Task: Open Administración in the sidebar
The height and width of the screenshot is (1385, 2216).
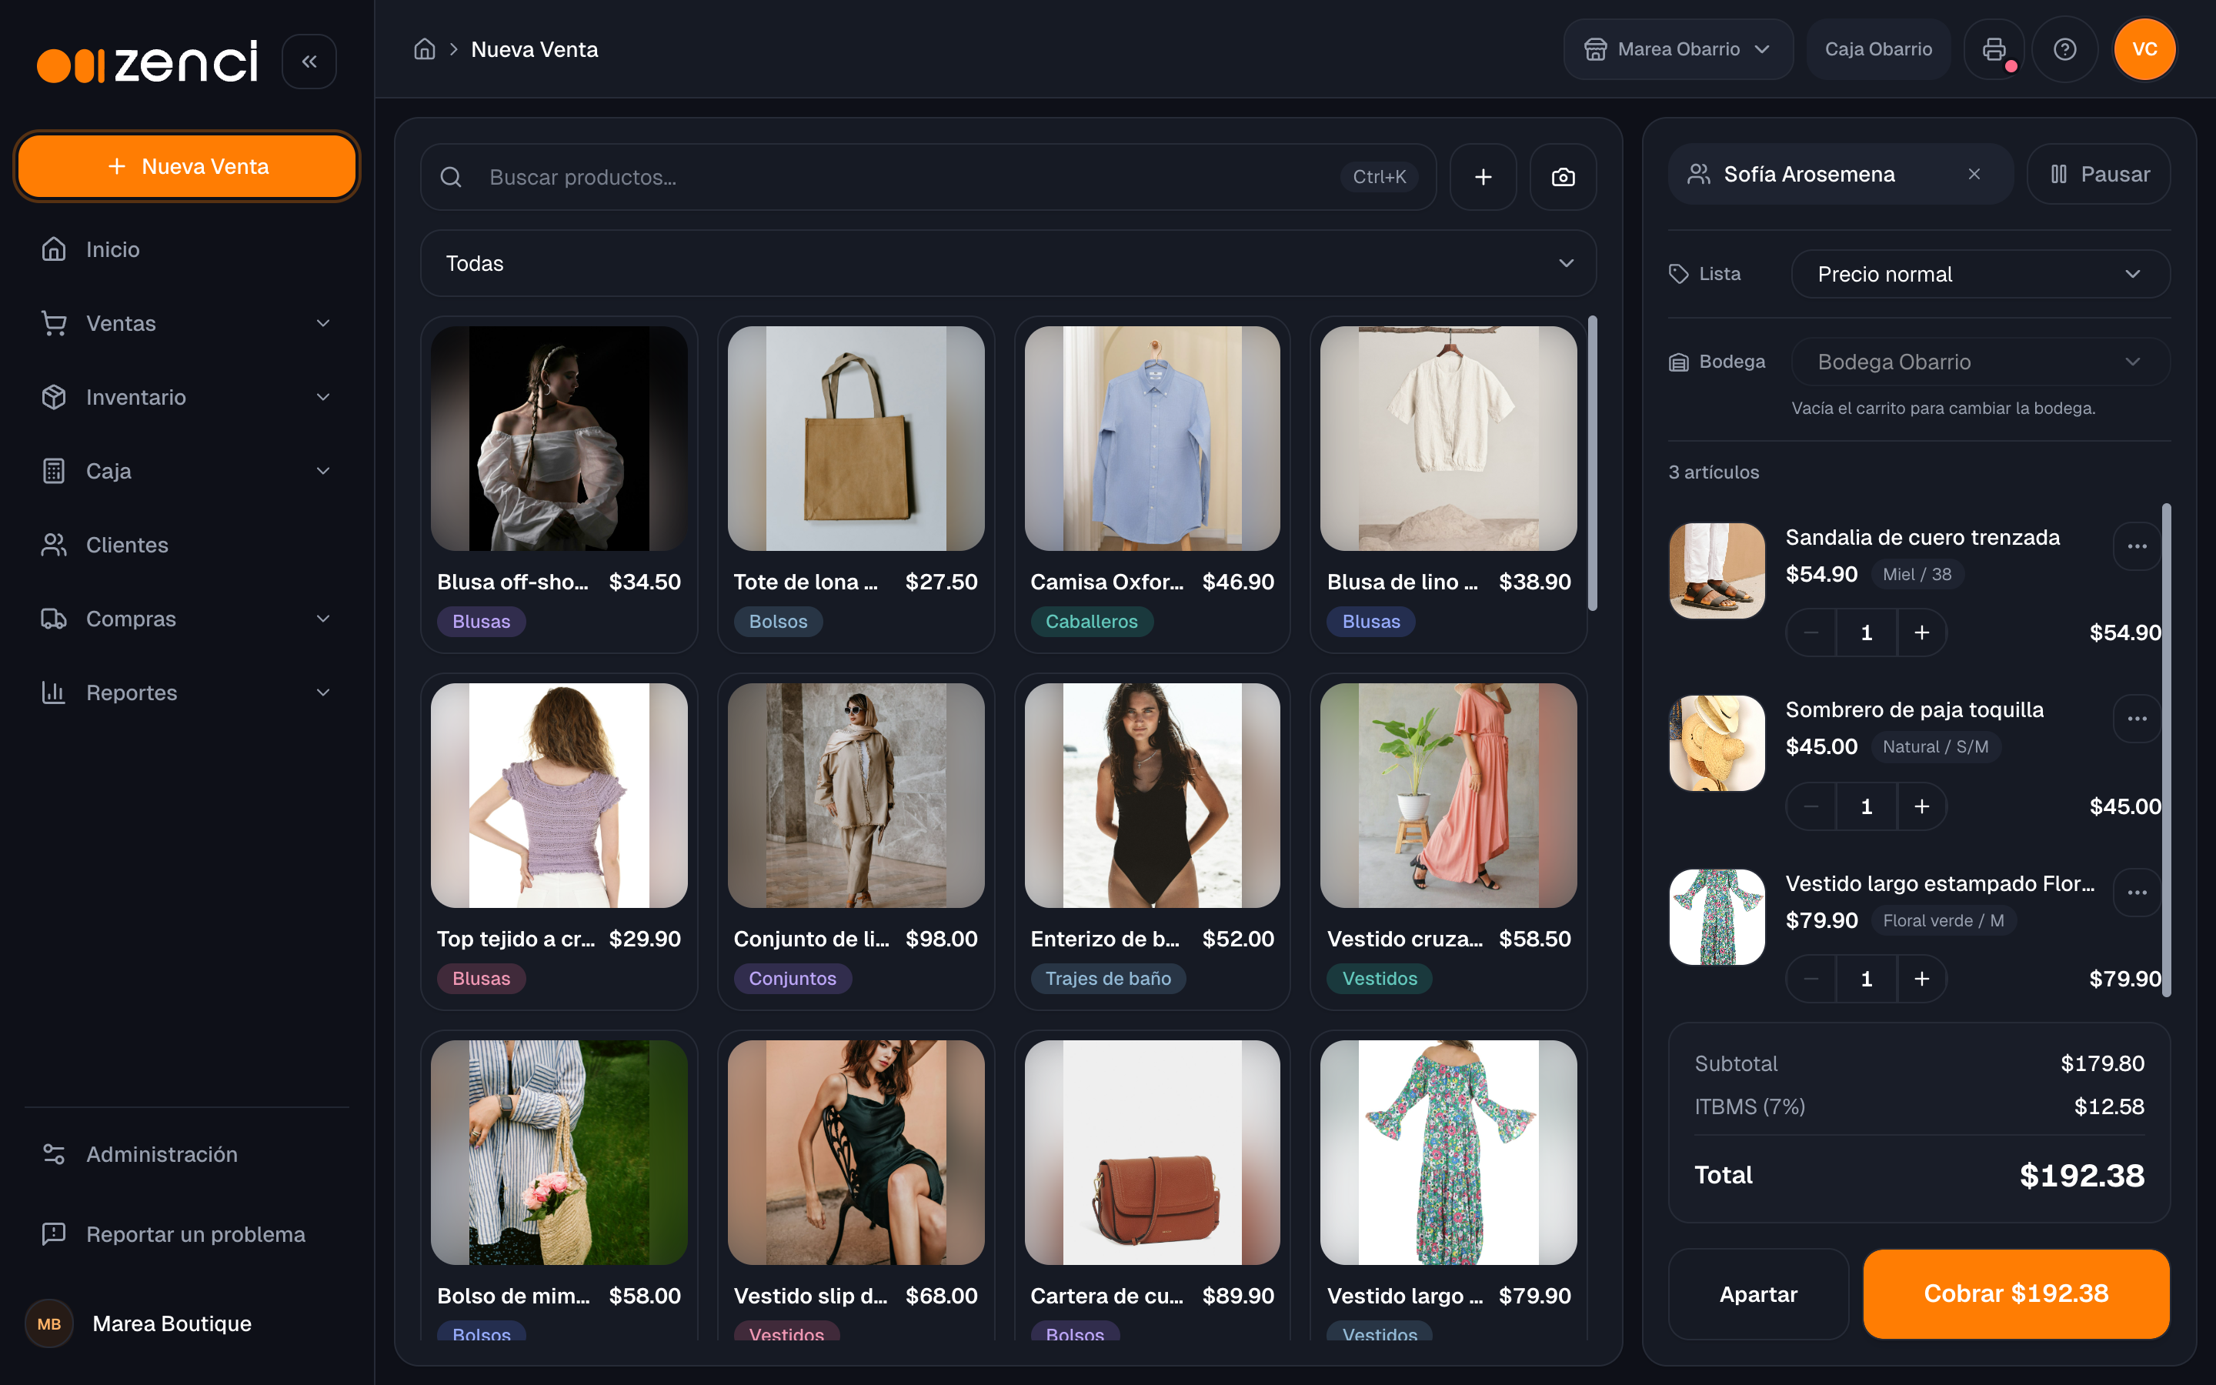Action: (186, 1154)
